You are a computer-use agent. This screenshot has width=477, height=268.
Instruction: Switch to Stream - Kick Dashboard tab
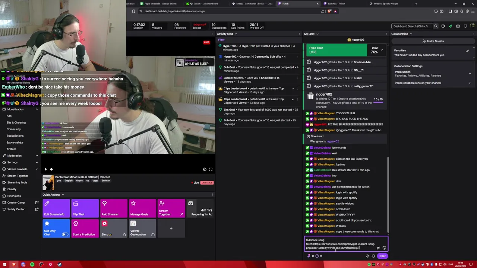click(x=206, y=4)
